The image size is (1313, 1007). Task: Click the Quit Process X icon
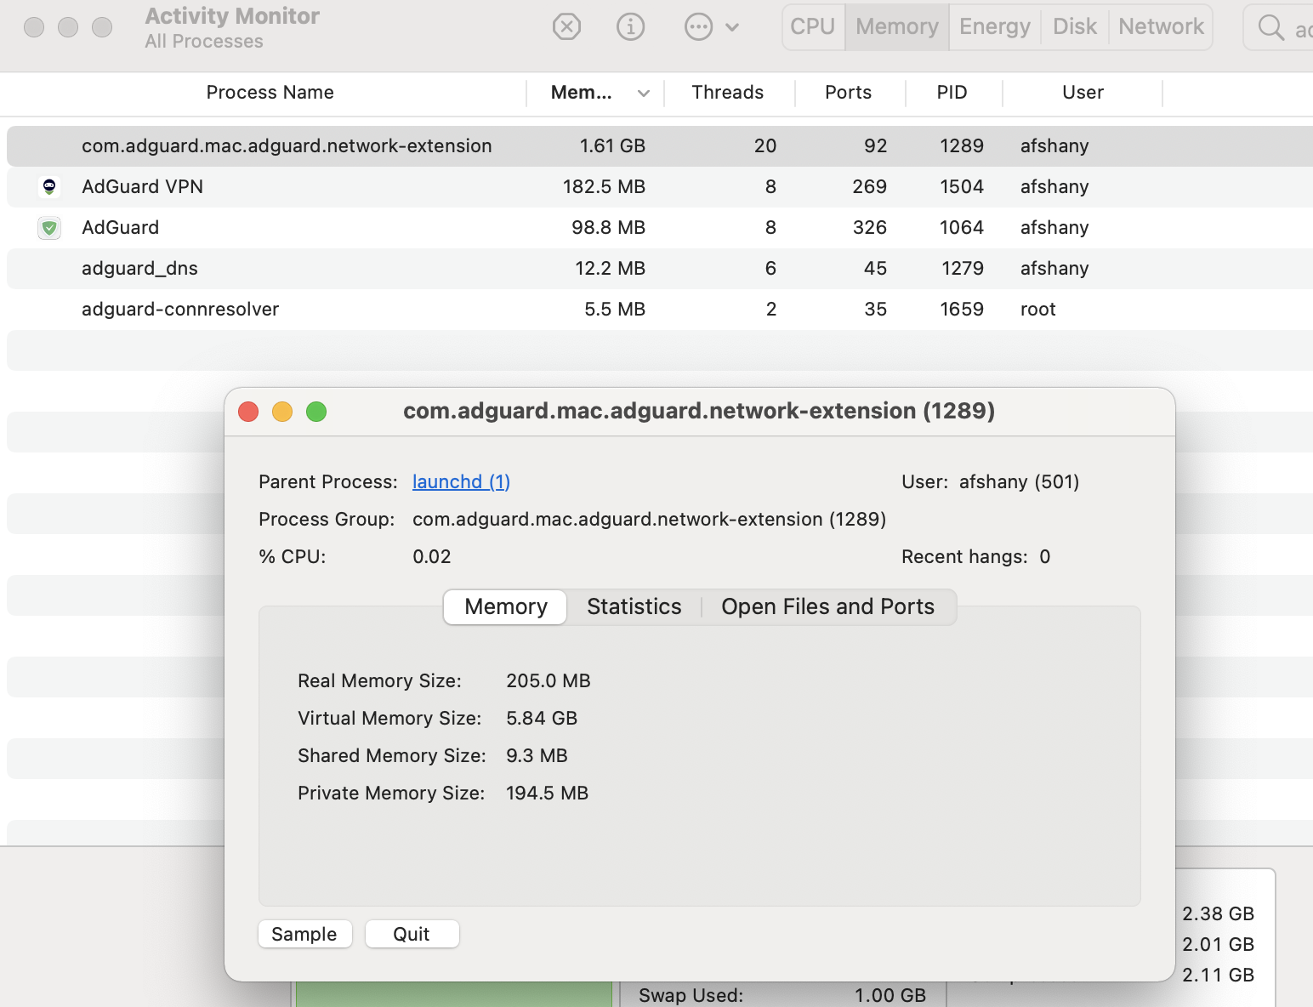(566, 26)
